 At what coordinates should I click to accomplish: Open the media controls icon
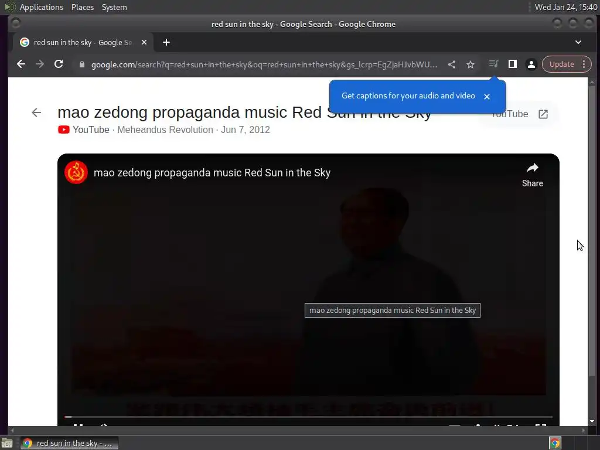pyautogui.click(x=493, y=64)
